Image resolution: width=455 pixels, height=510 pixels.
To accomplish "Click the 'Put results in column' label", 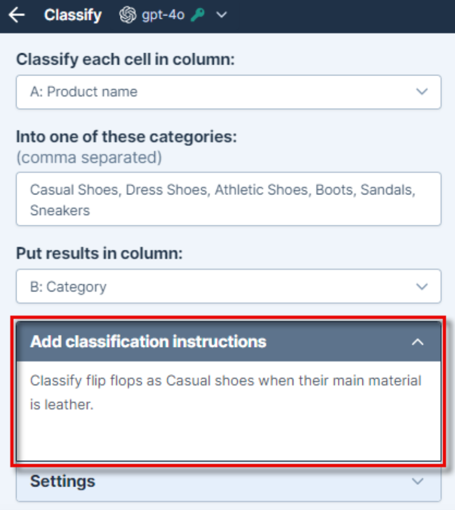I will 99,253.
